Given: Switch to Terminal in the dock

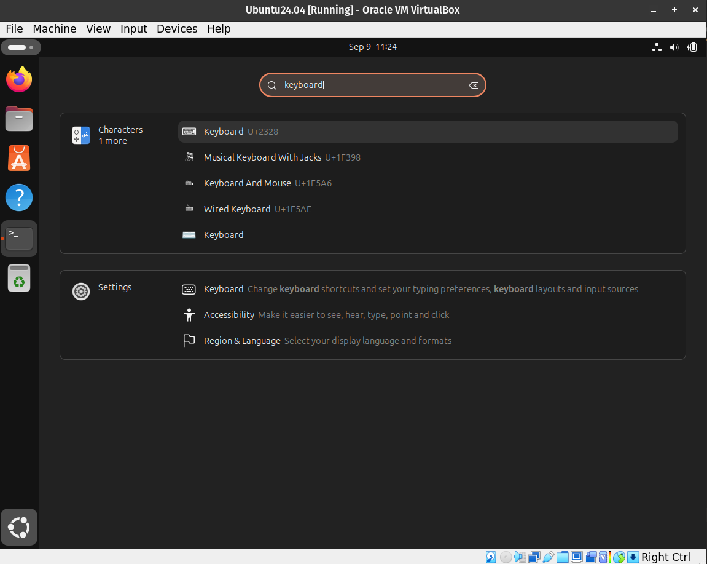Looking at the screenshot, I should (19, 238).
